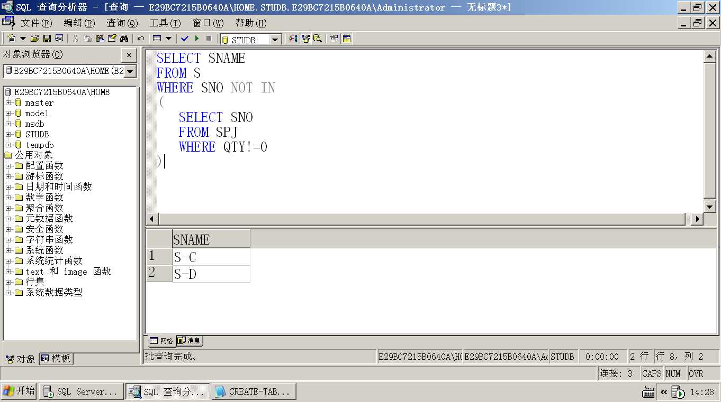Switch to the 网格 results tab
Viewport: 721px width, 402px height.
[x=161, y=341]
